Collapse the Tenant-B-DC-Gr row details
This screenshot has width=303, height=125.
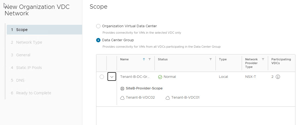point(112,77)
